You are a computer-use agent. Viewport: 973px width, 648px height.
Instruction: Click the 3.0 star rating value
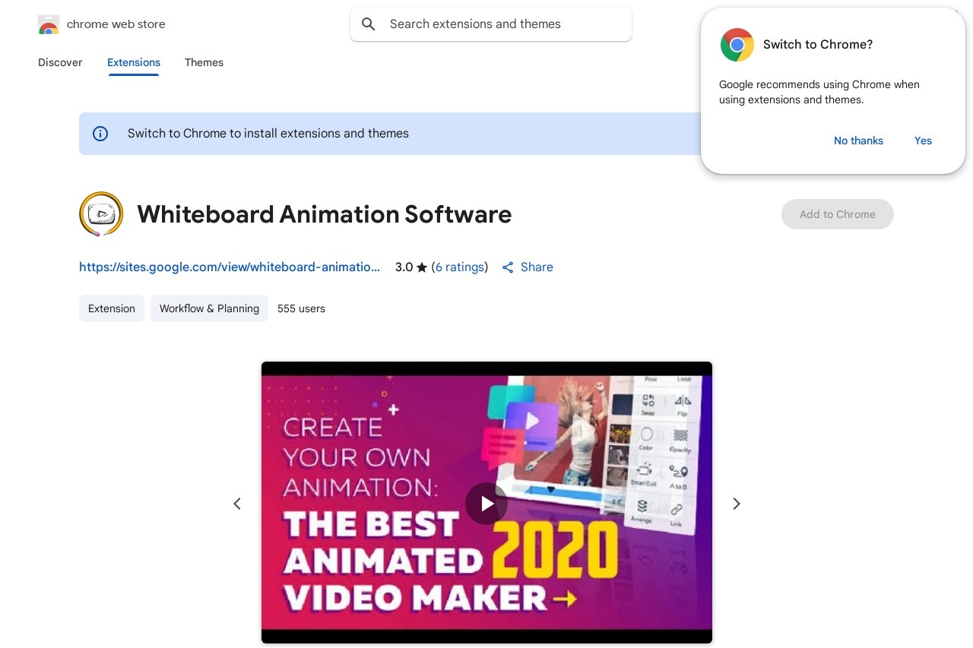click(411, 267)
